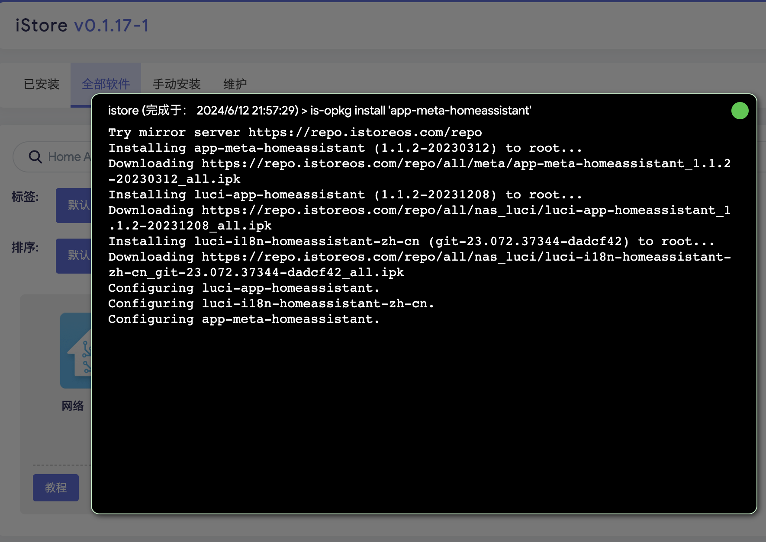This screenshot has width=766, height=542.
Task: Click 'Installing app-meta-homeassistant' log line
Action: point(345,148)
